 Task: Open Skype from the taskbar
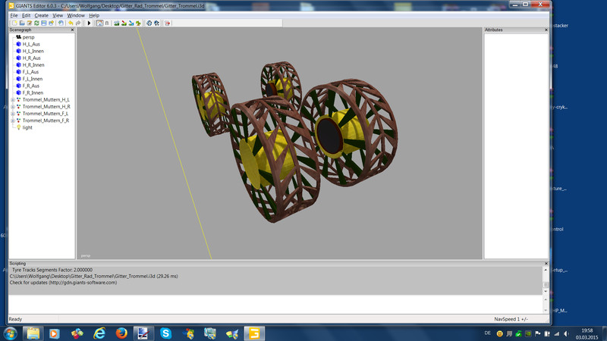[x=165, y=333]
